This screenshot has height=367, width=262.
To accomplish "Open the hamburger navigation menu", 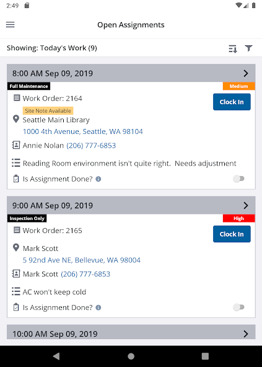I will (11, 25).
